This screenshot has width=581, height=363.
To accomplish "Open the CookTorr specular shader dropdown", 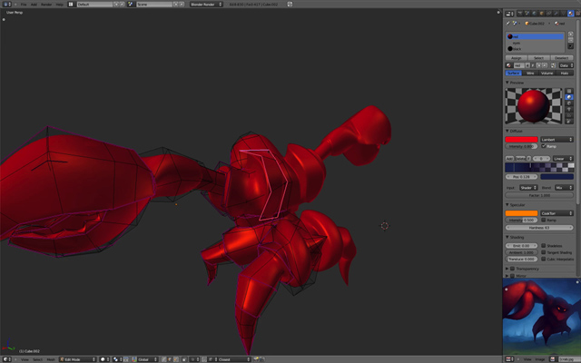I will point(557,213).
